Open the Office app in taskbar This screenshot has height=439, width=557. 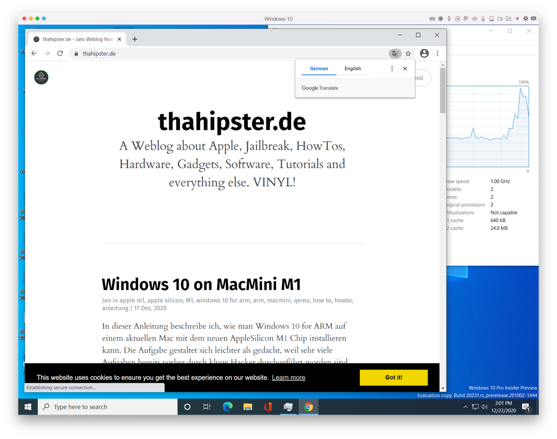tap(267, 407)
